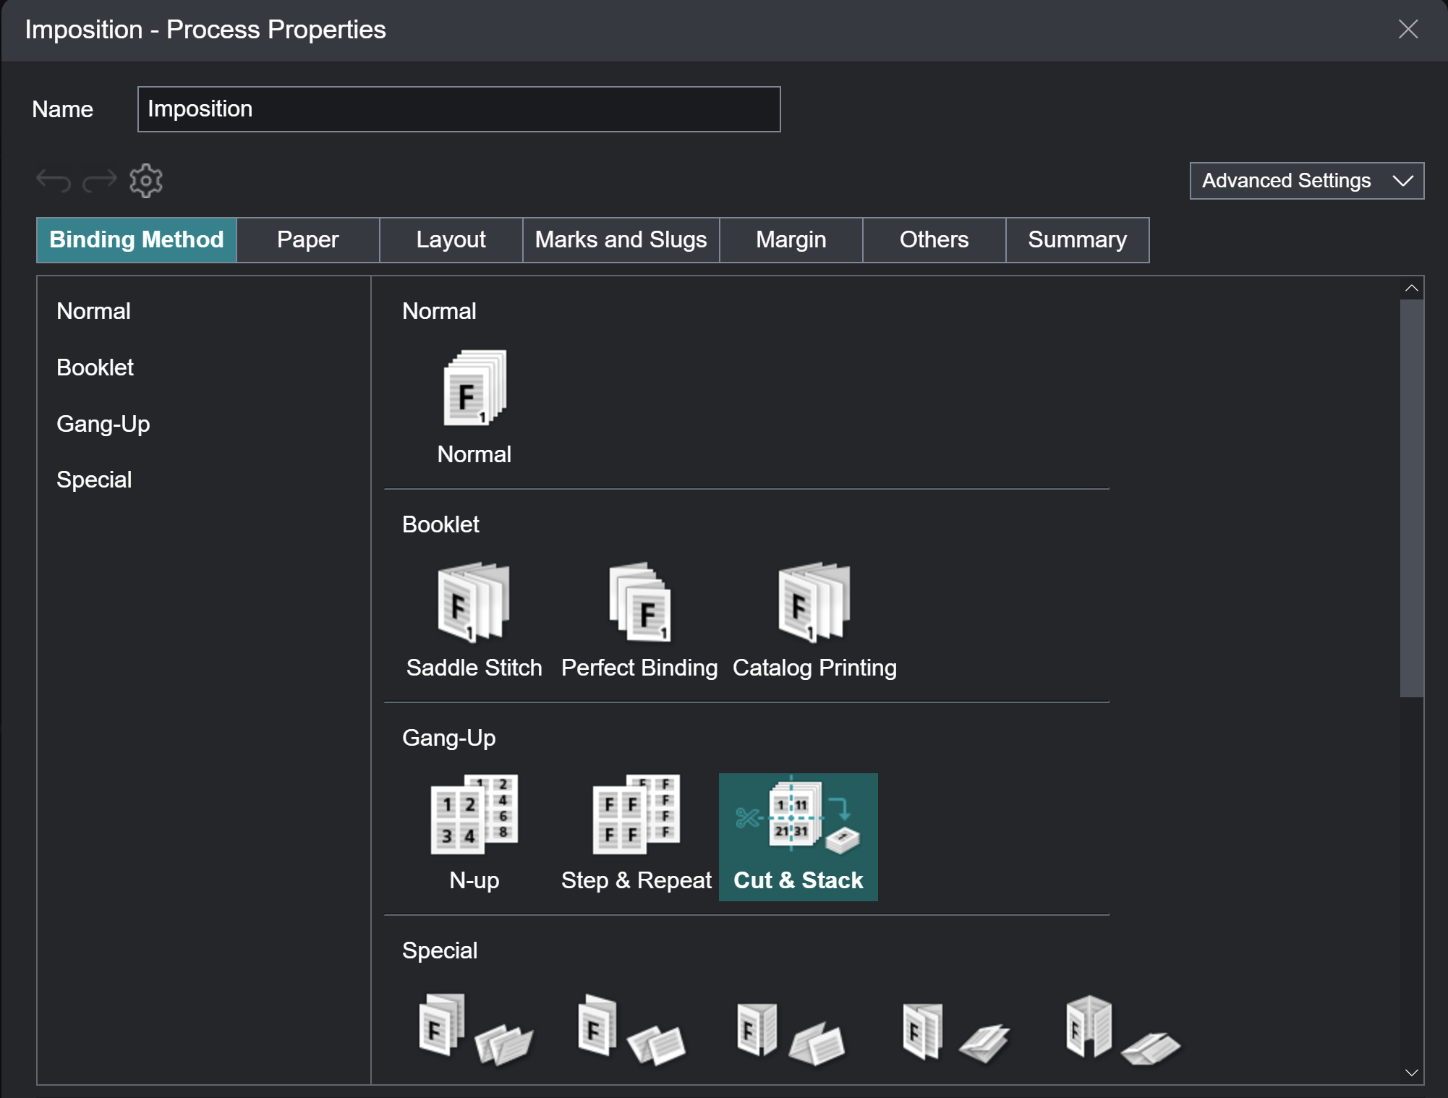
Task: Switch to the Marks and Slugs tab
Action: point(621,239)
